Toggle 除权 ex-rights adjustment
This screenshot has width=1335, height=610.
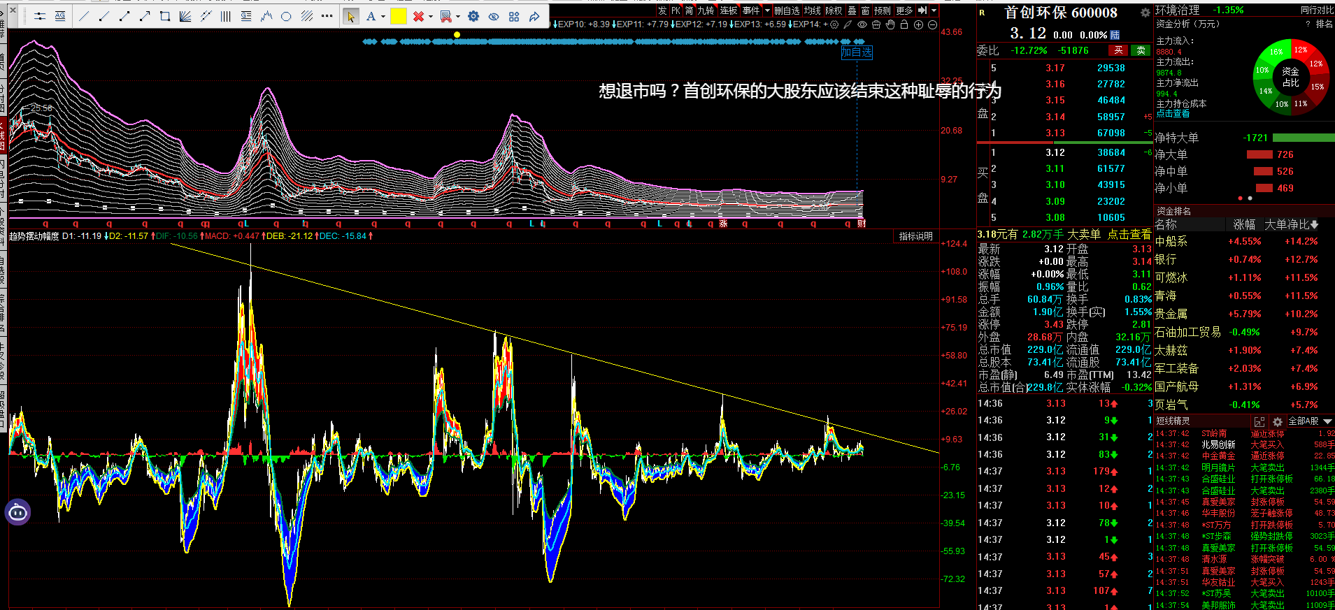coord(834,10)
